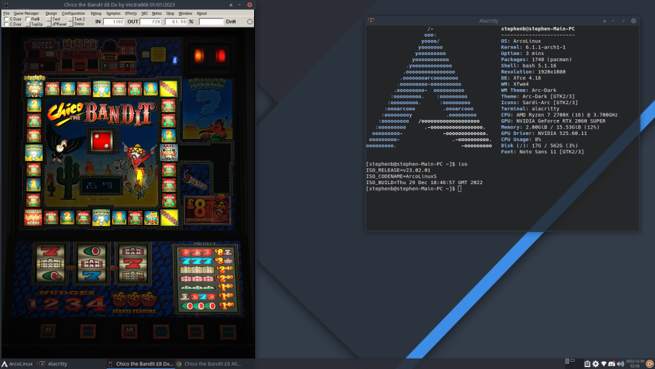Open the ArcoLinux applications menu
The height and width of the screenshot is (369, 655).
tap(17, 364)
